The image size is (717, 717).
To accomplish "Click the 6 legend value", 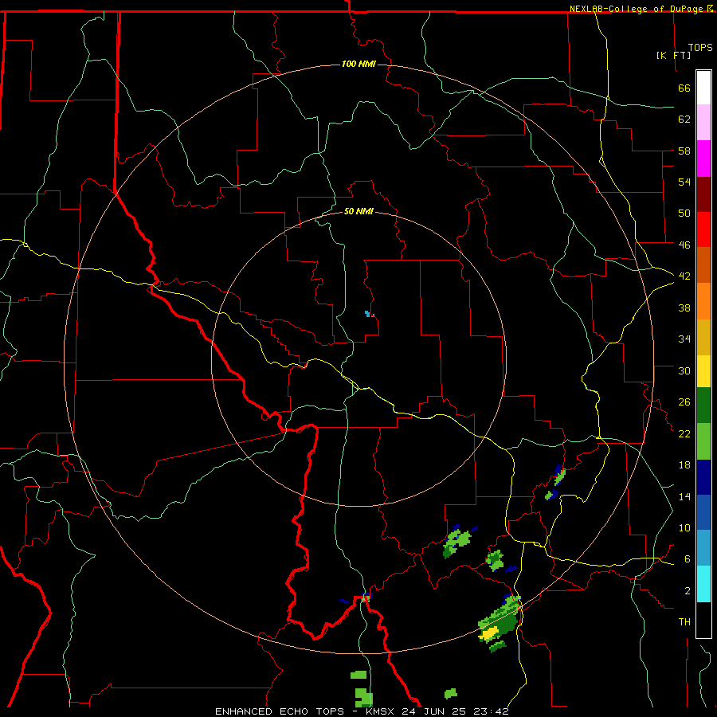I will [x=688, y=558].
